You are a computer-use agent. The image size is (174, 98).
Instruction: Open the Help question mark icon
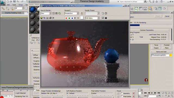(161, 2)
